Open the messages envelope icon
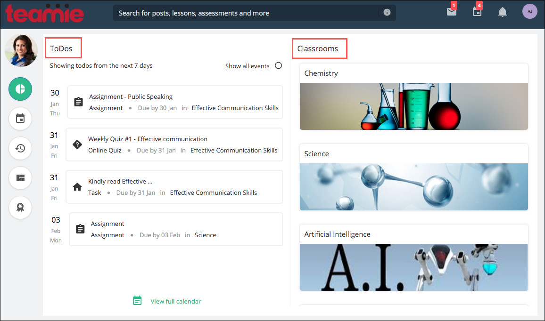Viewport: 545px width, 321px height. pos(452,12)
